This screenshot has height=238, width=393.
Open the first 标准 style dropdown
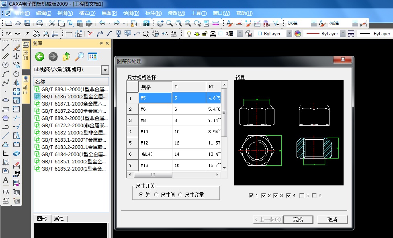coord(313,24)
